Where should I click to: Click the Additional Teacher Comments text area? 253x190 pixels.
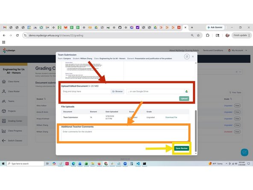click(x=125, y=135)
